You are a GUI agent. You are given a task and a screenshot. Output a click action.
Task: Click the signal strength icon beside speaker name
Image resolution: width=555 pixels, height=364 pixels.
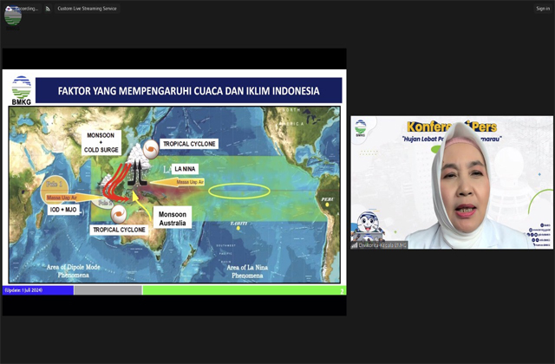tap(356, 245)
